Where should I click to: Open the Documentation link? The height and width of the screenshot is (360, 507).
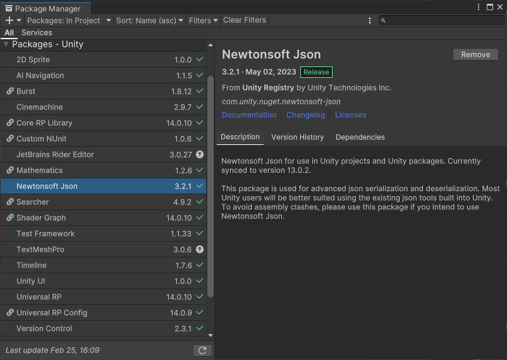coord(249,115)
